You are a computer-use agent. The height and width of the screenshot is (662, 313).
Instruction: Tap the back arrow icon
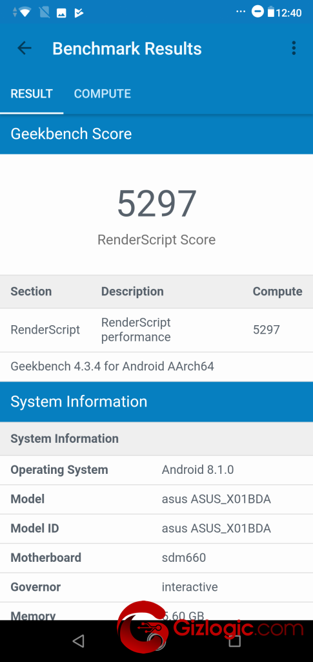coord(24,48)
